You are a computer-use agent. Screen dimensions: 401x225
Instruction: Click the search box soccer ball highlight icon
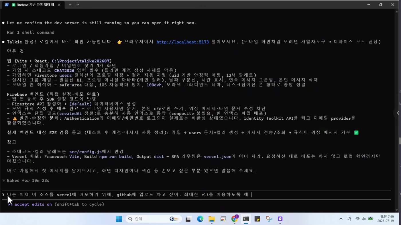click(x=174, y=219)
